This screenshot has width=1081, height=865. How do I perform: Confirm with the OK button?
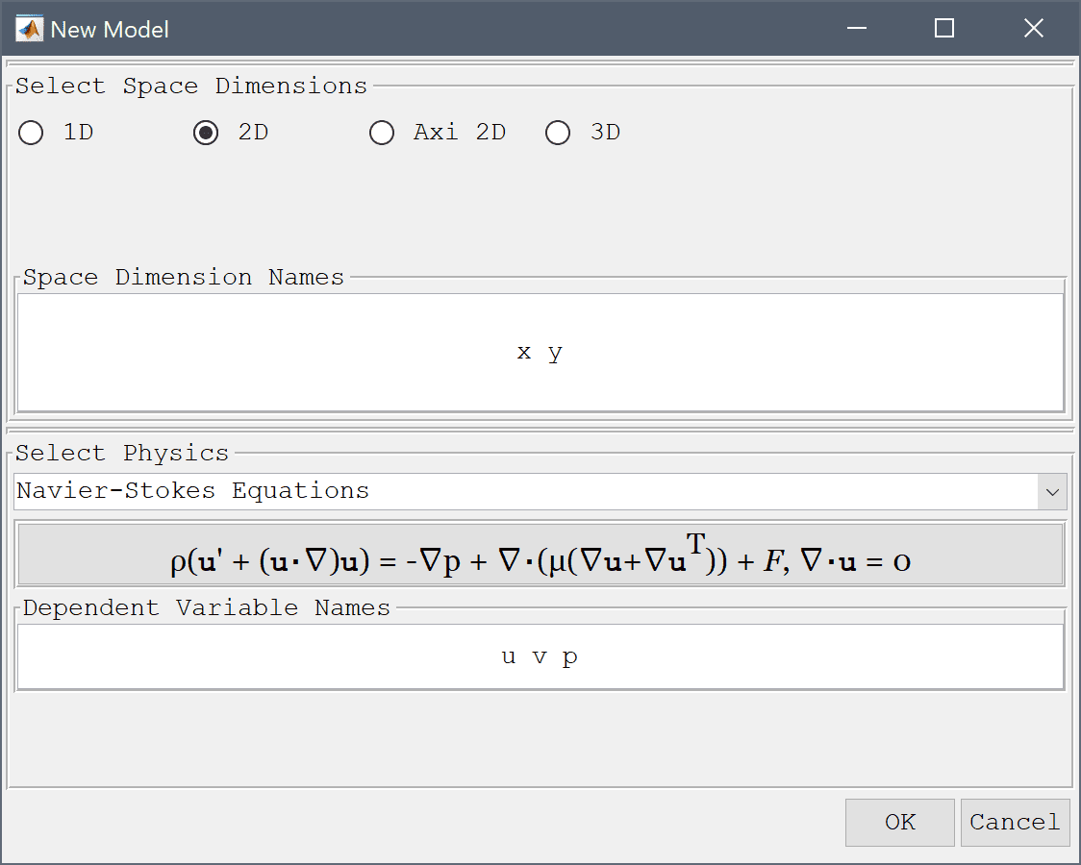899,823
